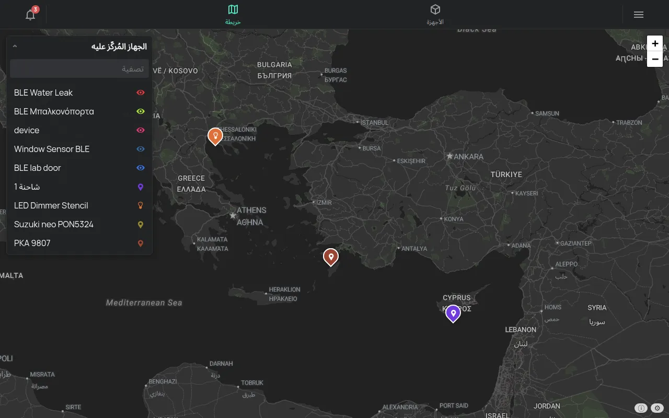Toggle the eye icon for device
Screen dimensions: 669x418
coord(140,130)
